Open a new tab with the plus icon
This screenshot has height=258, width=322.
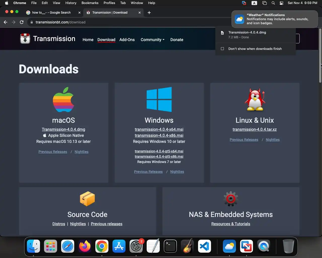tap(149, 13)
